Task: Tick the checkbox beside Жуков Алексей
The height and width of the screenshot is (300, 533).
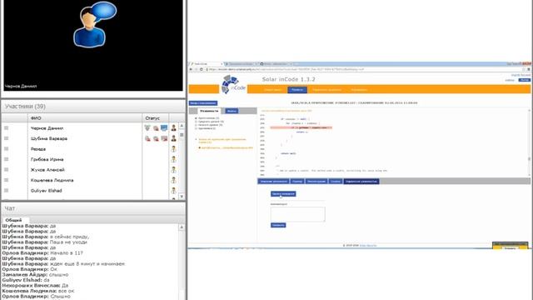Action: (x=6, y=169)
